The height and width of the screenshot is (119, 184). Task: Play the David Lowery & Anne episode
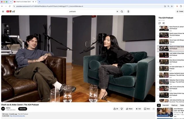click(x=170, y=35)
